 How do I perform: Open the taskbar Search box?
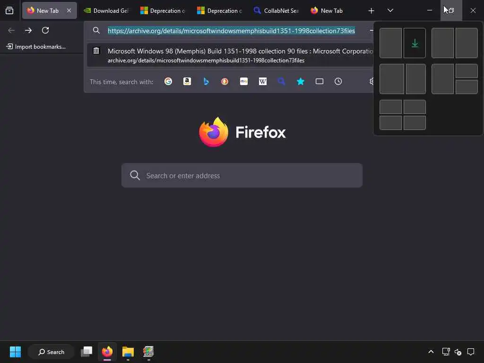click(51, 352)
